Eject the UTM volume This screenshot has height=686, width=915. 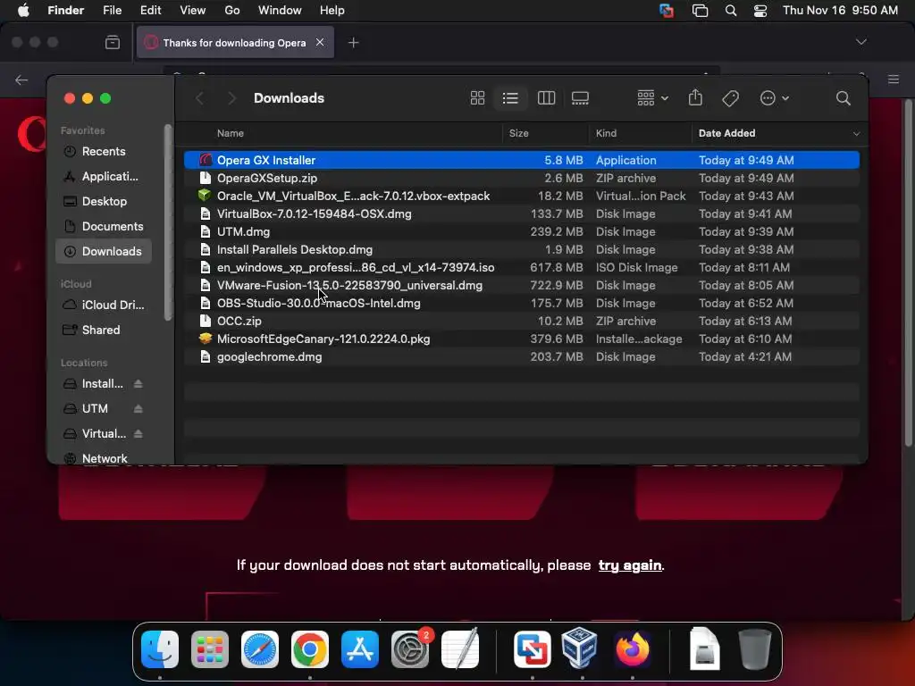point(139,409)
